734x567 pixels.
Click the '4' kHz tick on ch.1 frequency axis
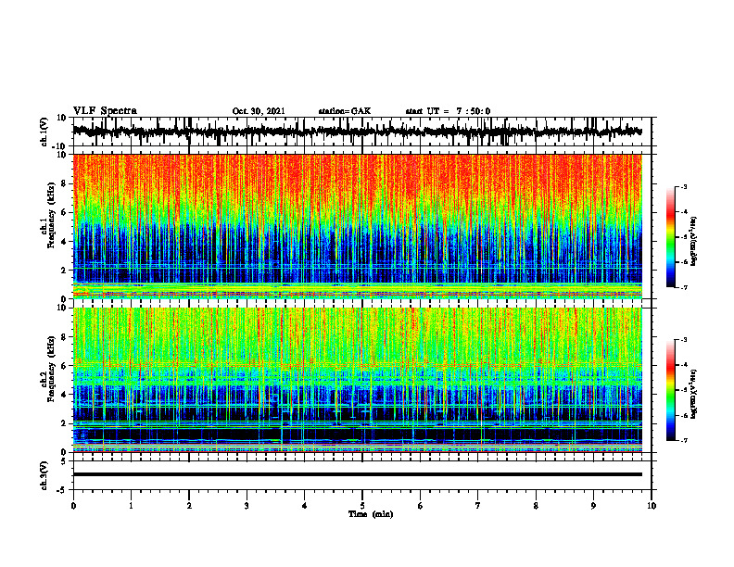tap(65, 242)
